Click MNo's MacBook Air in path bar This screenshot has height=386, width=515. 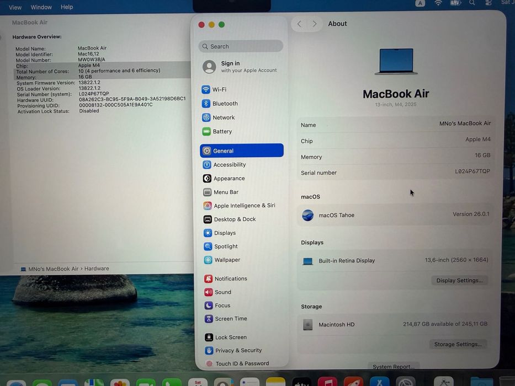pyautogui.click(x=49, y=269)
